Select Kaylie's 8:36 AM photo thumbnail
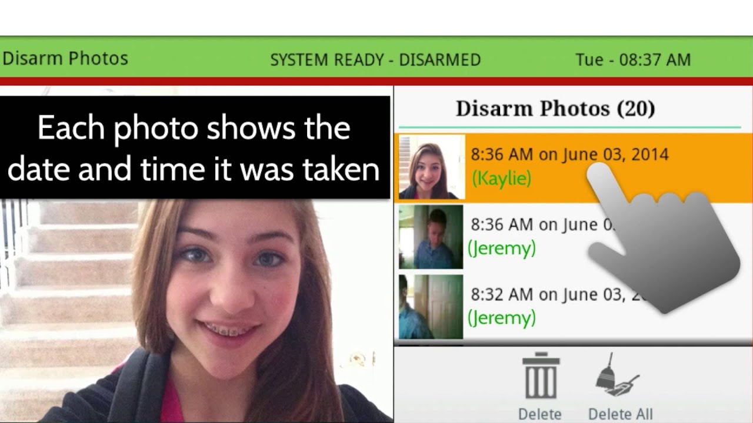The image size is (753, 423). click(432, 167)
